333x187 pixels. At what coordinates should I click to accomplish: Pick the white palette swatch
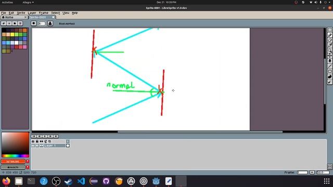16,43
